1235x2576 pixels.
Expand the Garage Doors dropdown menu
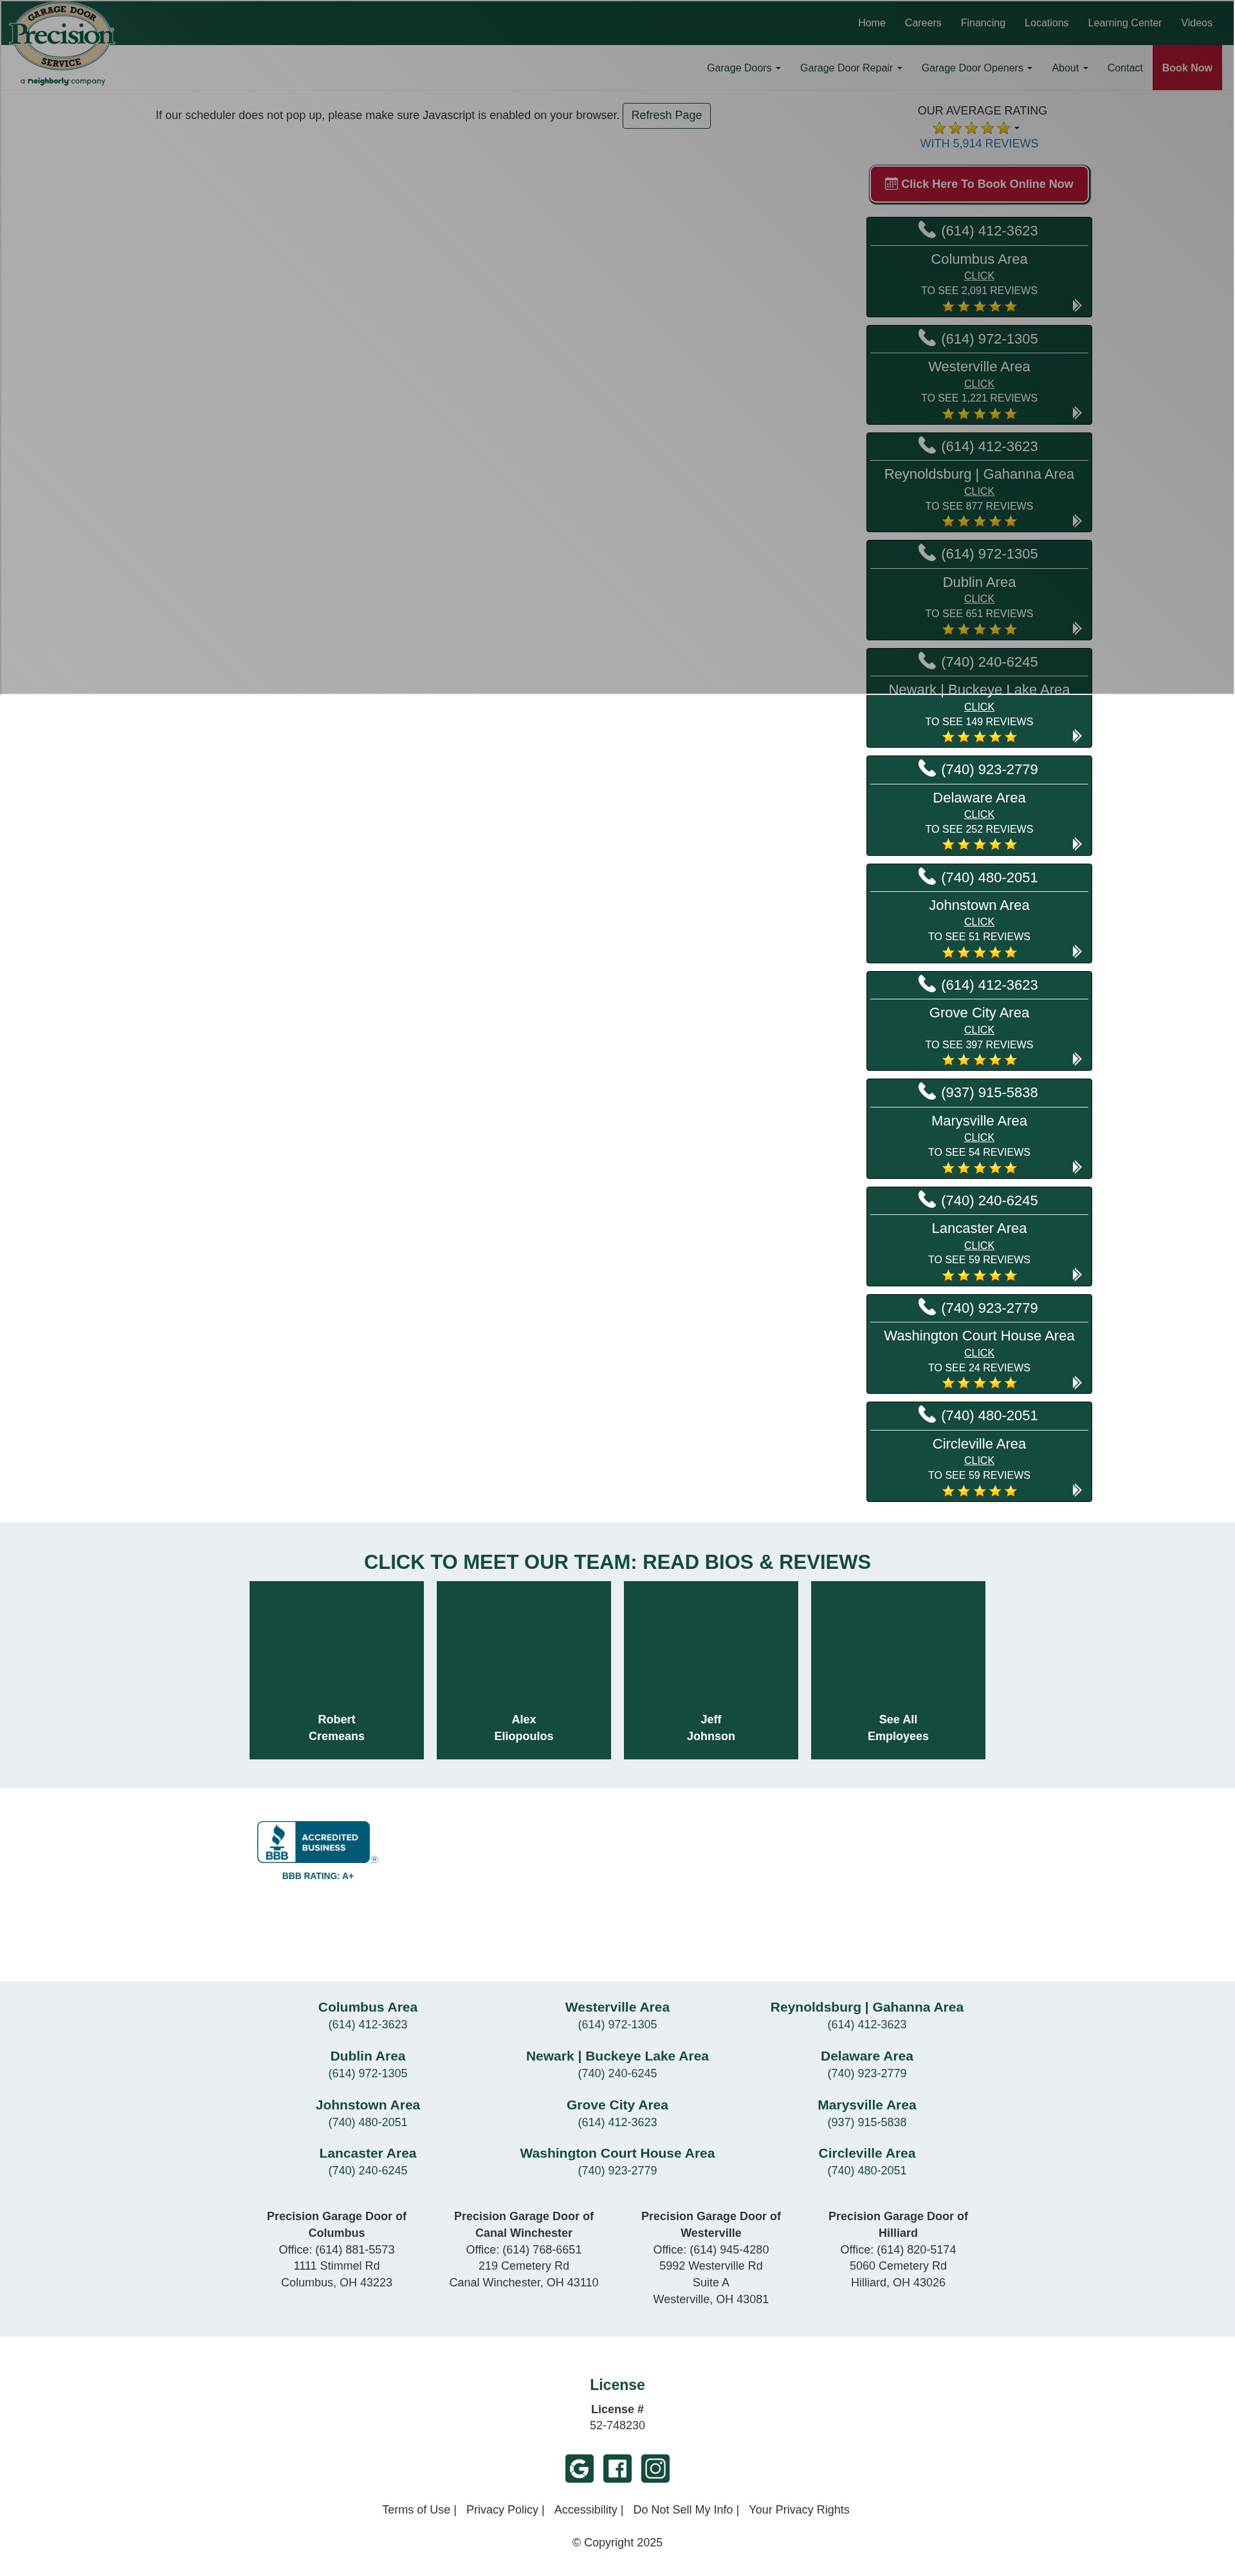pyautogui.click(x=744, y=68)
